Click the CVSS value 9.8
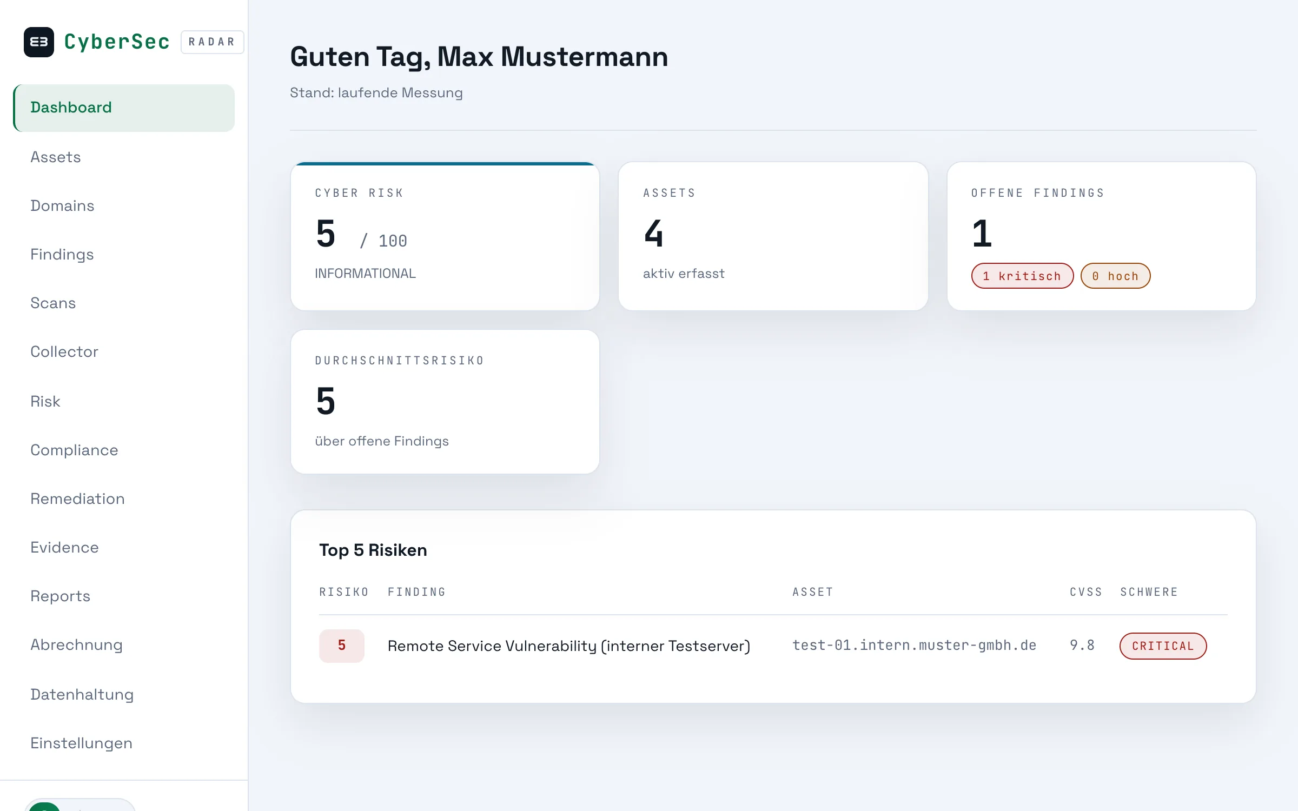This screenshot has height=811, width=1298. [x=1082, y=646]
